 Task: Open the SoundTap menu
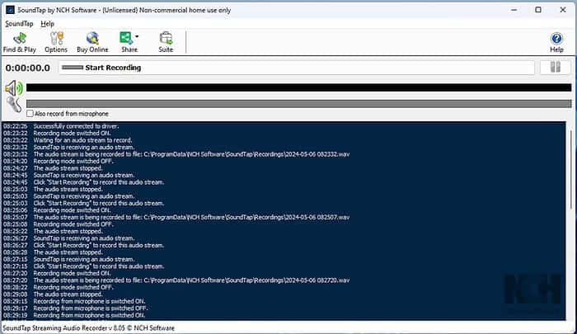pos(19,24)
